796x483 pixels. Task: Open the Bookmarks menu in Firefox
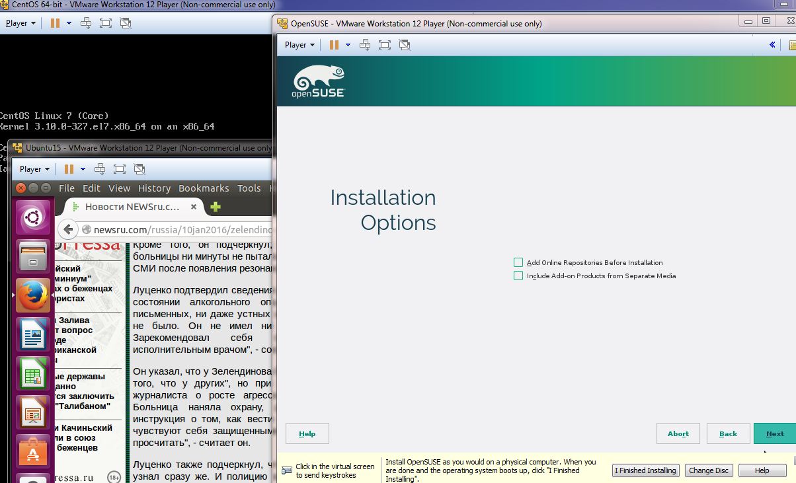pos(204,188)
